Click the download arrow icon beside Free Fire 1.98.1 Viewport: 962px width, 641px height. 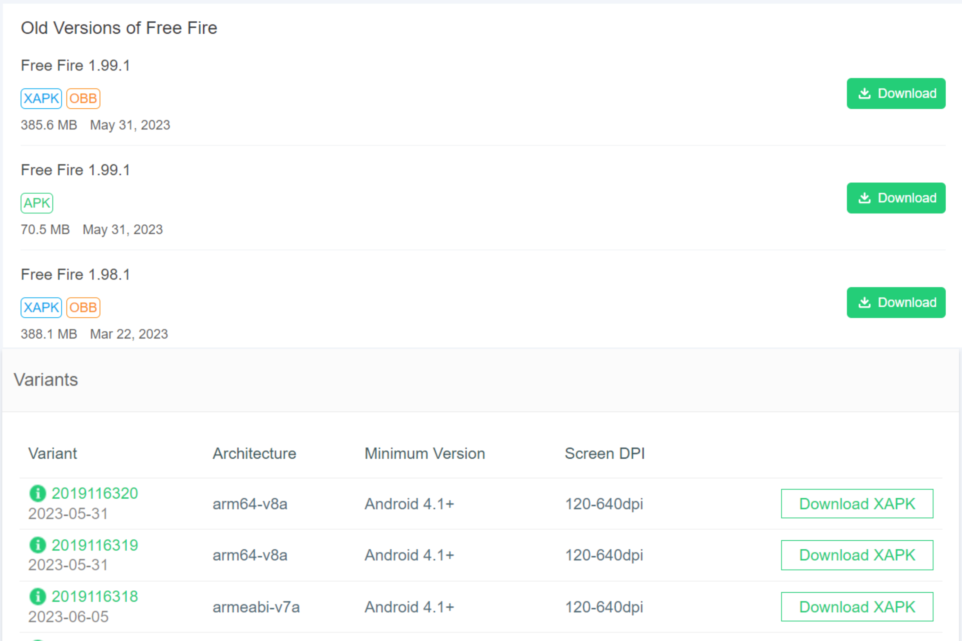coord(864,303)
